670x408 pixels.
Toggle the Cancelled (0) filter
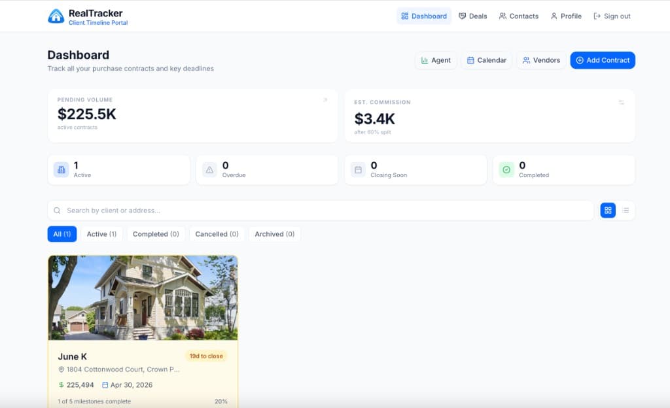[217, 233]
